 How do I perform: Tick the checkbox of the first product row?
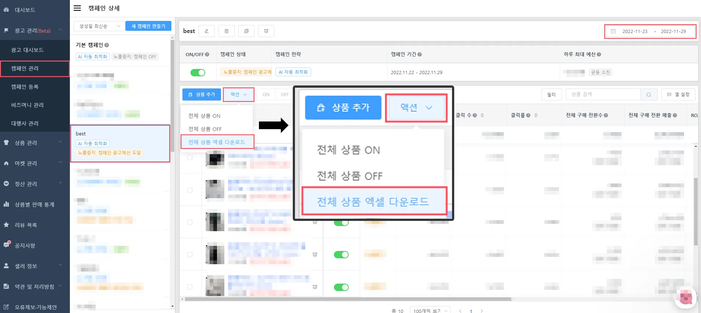(x=190, y=157)
